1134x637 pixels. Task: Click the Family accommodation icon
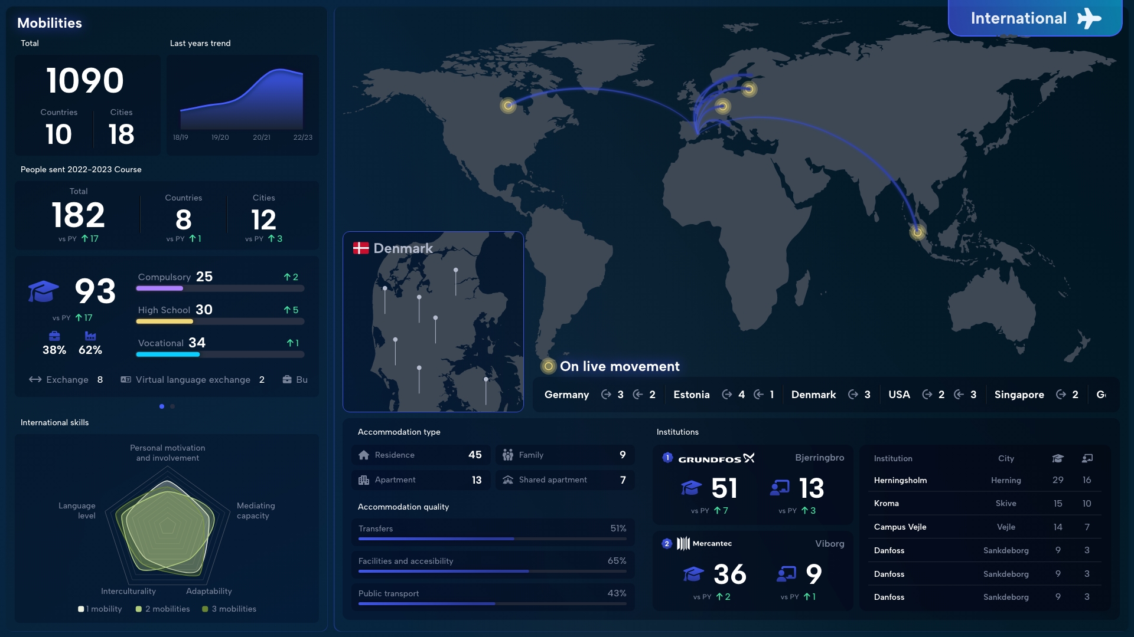click(x=507, y=455)
